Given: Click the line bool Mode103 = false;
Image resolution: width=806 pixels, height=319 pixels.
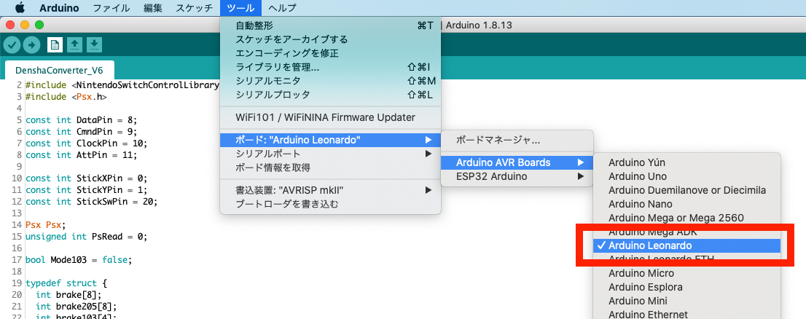Looking at the screenshot, I should coord(79,260).
